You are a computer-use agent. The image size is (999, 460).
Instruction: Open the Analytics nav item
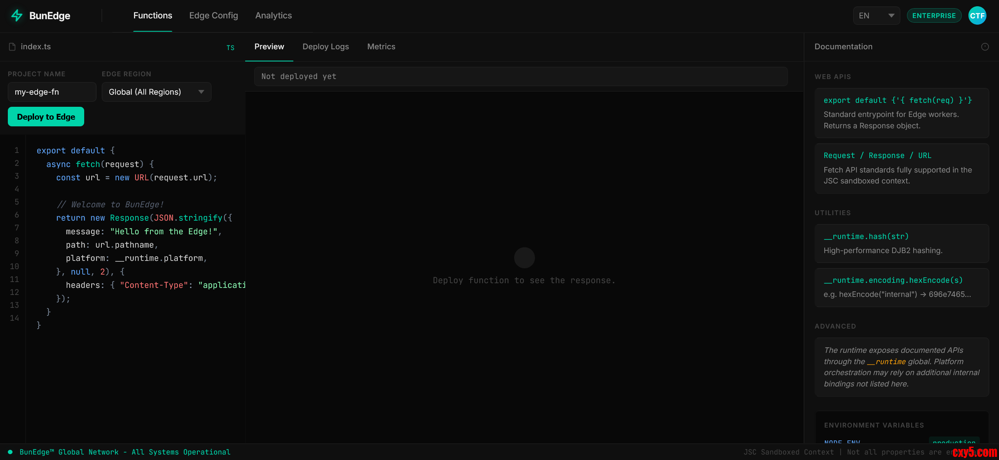coord(273,16)
